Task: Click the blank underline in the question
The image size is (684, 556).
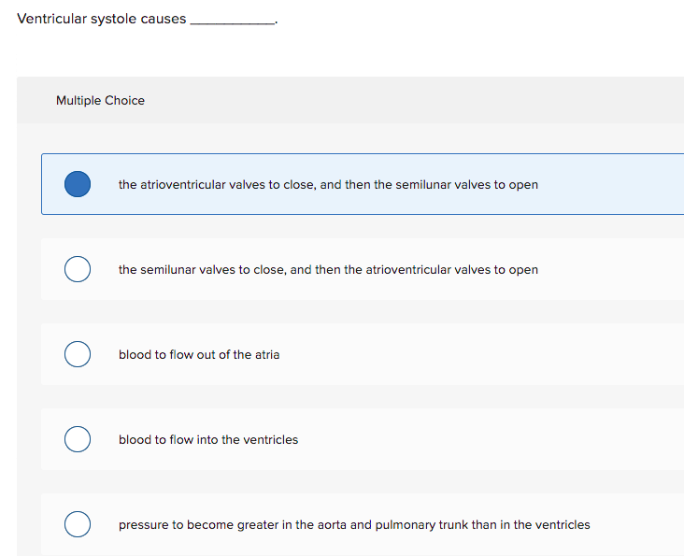Action: pyautogui.click(x=233, y=22)
